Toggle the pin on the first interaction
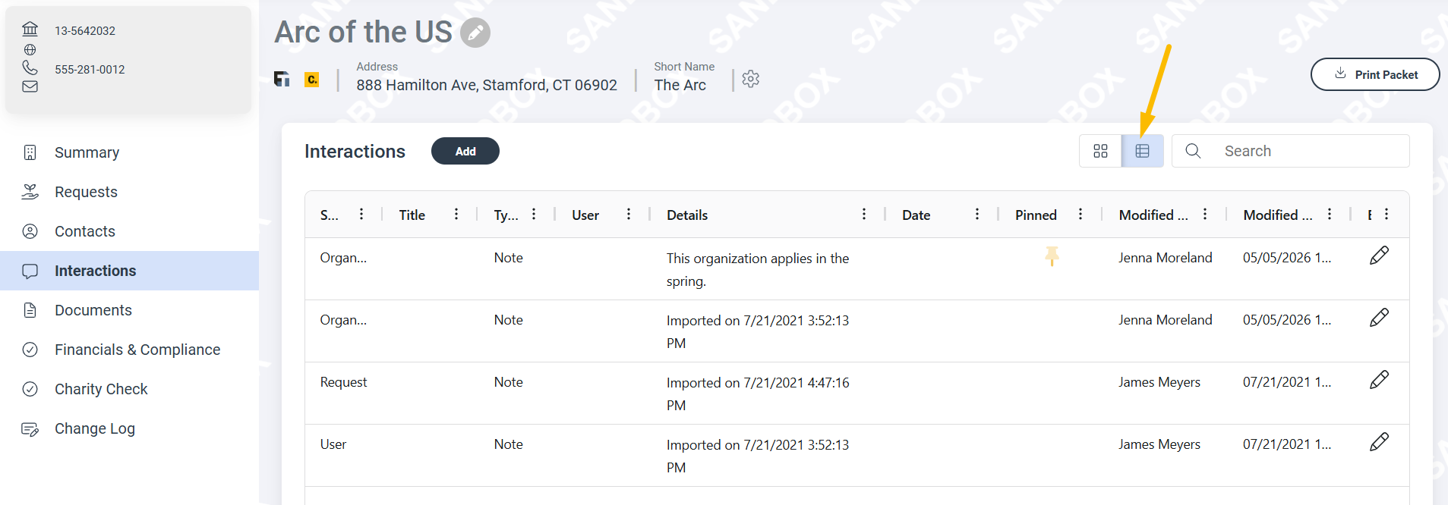Image resolution: width=1448 pixels, height=505 pixels. click(x=1052, y=256)
